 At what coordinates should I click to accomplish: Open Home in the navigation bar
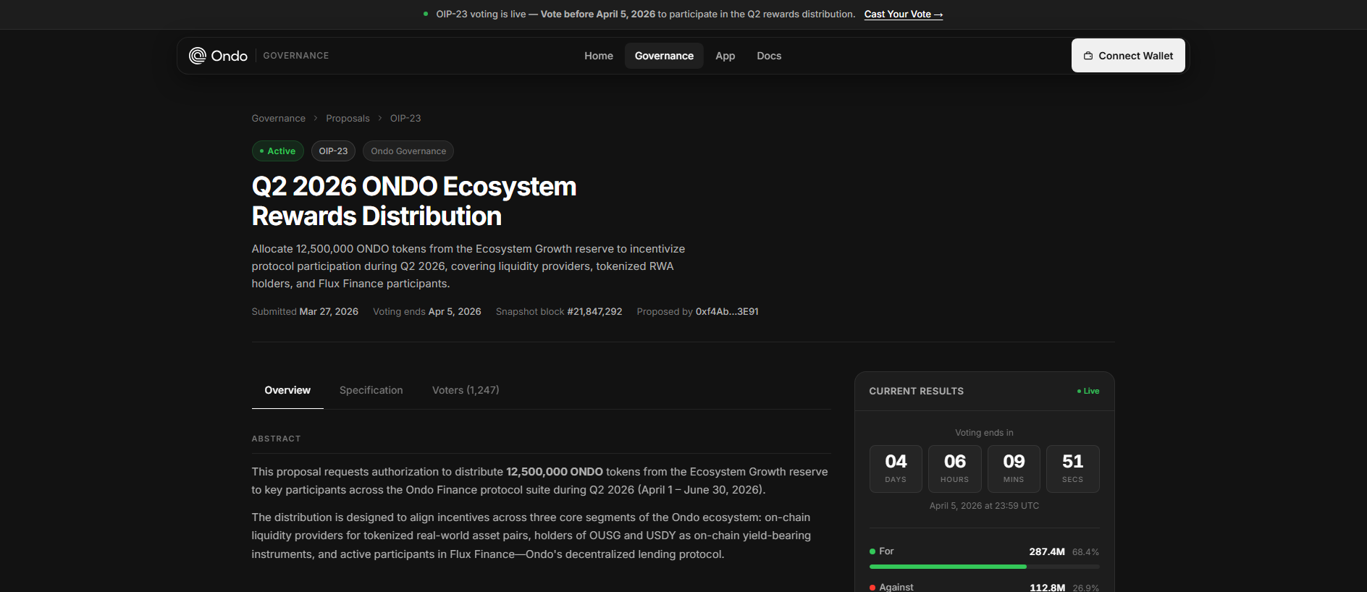599,56
